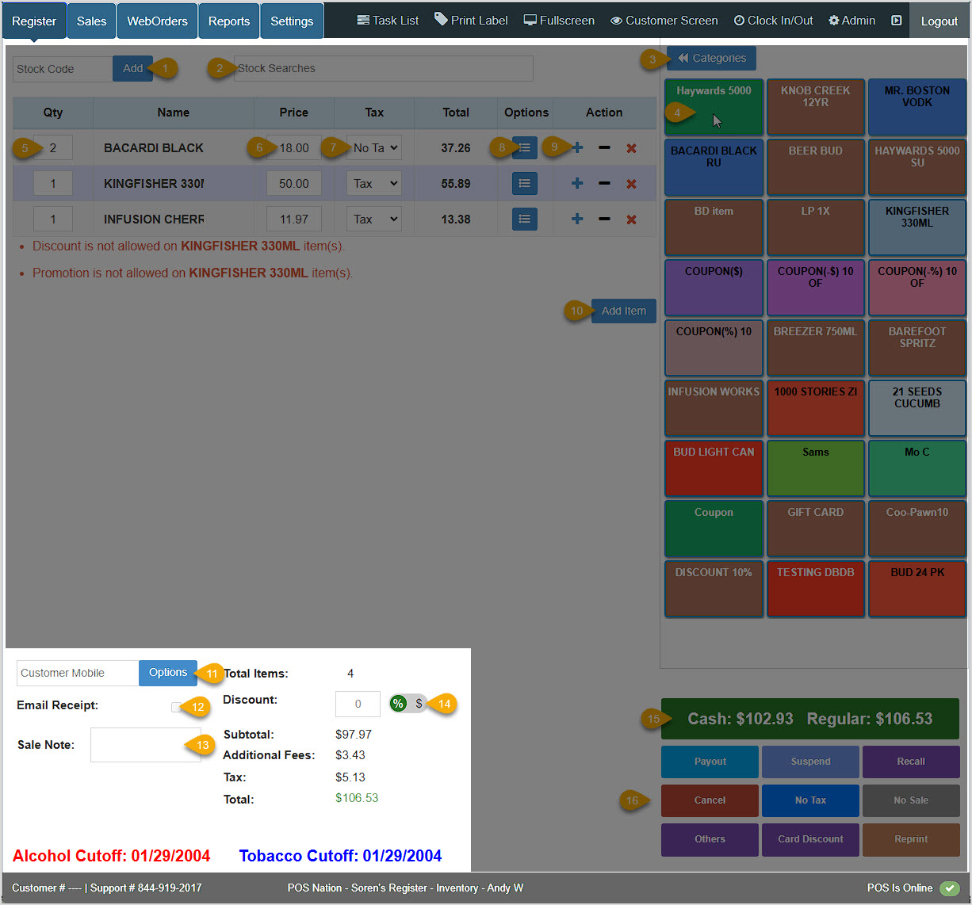972x905 pixels.
Task: Click the Add Item button
Action: (x=623, y=311)
